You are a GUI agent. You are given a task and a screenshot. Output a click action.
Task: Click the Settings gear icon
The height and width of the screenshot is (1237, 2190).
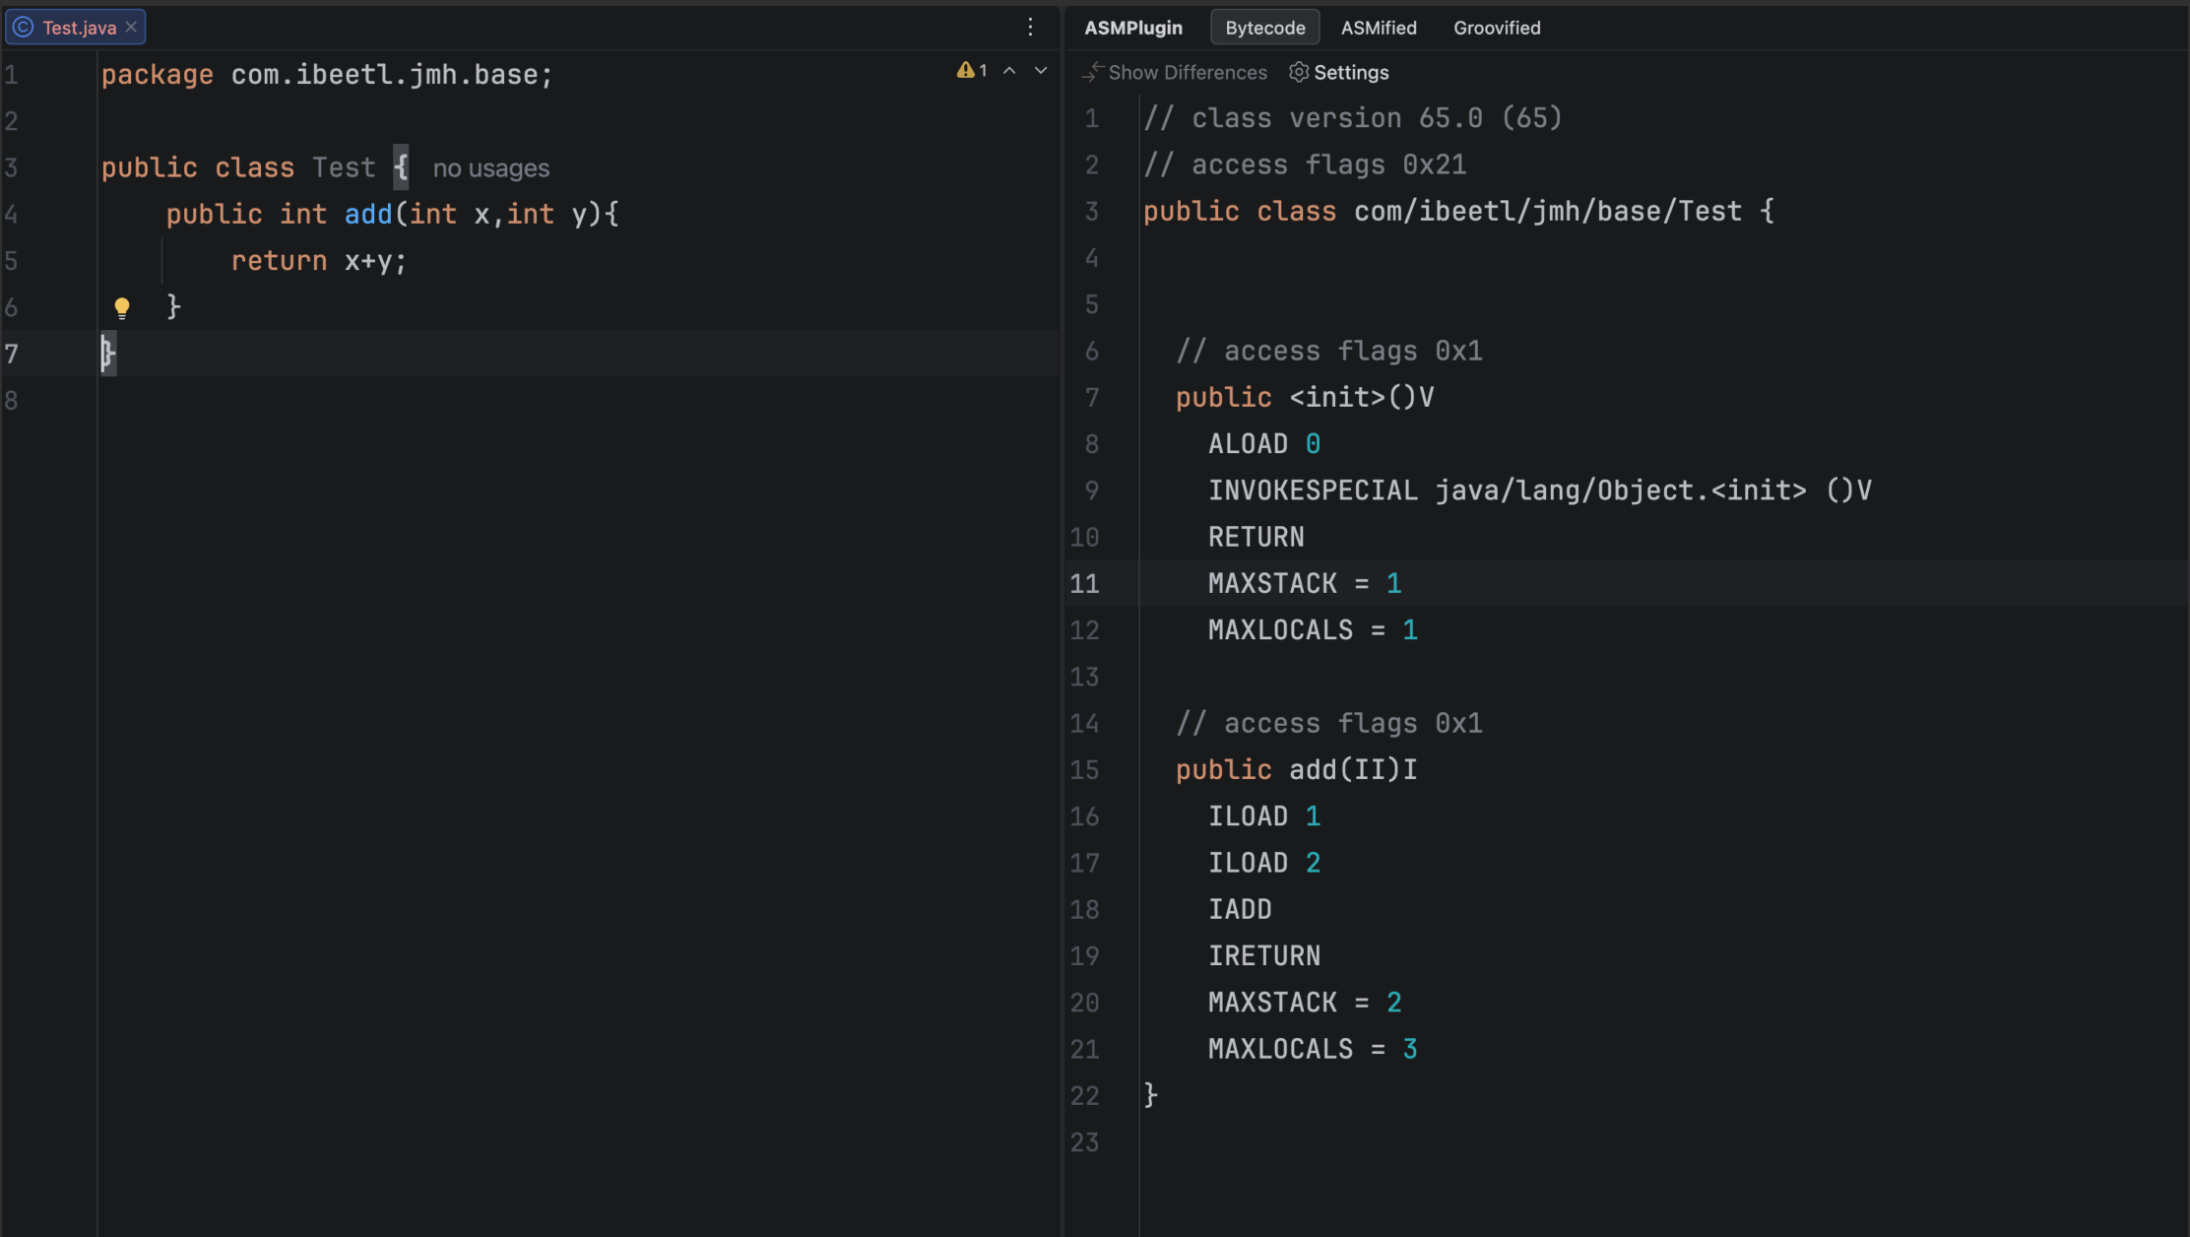tap(1299, 72)
